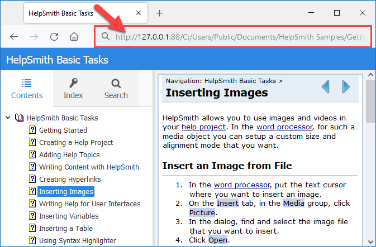
Task: Follow the word processor link in step 1
Action: (x=242, y=185)
